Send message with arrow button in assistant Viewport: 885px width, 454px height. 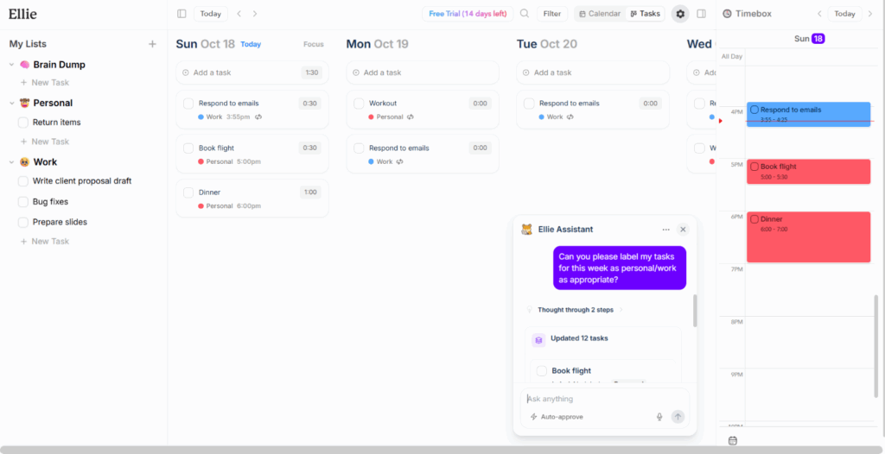point(678,417)
